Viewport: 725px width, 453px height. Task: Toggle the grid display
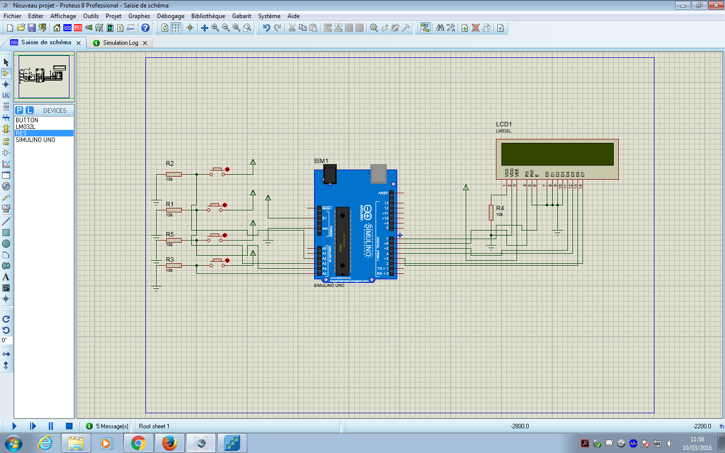pos(175,28)
